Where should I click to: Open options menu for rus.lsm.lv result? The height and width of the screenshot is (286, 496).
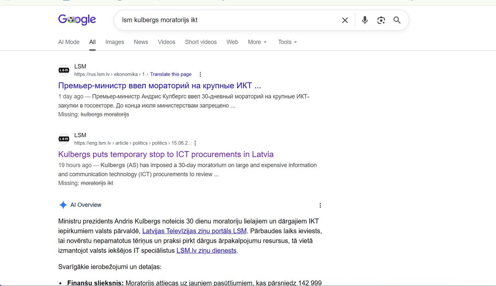(200, 74)
